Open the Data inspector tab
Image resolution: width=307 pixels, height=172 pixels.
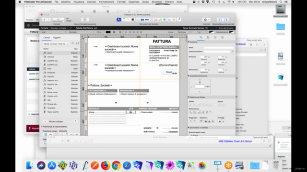pos(223,37)
